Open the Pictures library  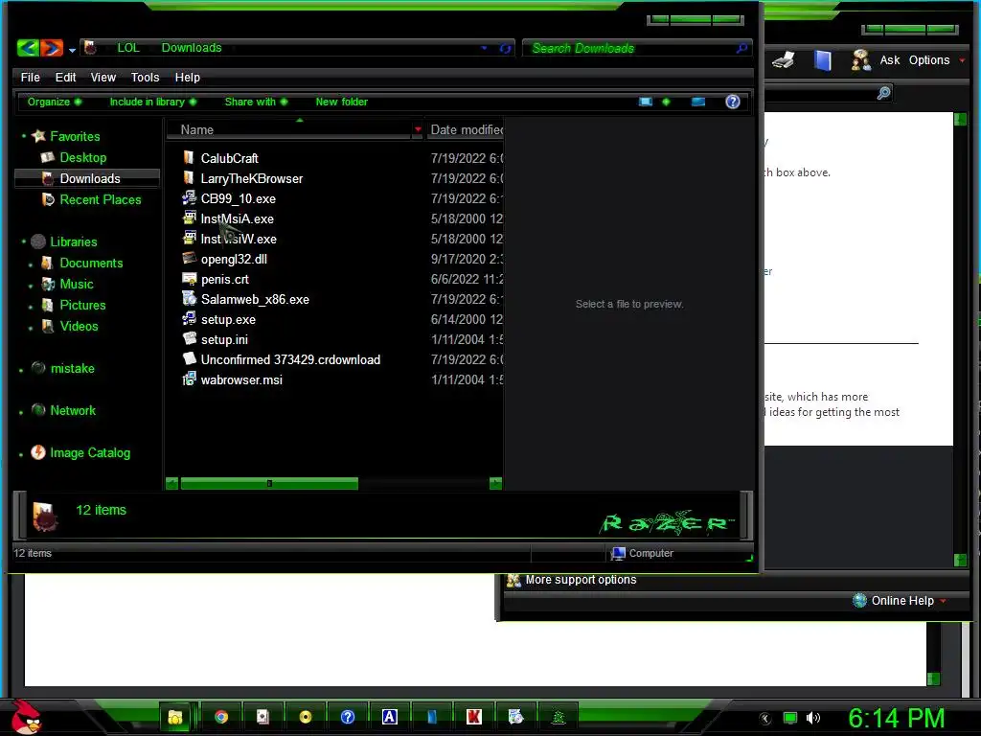82,305
